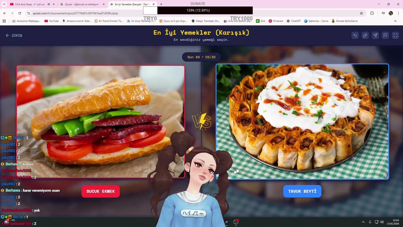
Task: Exit the quiz via ÇIKIŞ
Action: click(x=14, y=35)
